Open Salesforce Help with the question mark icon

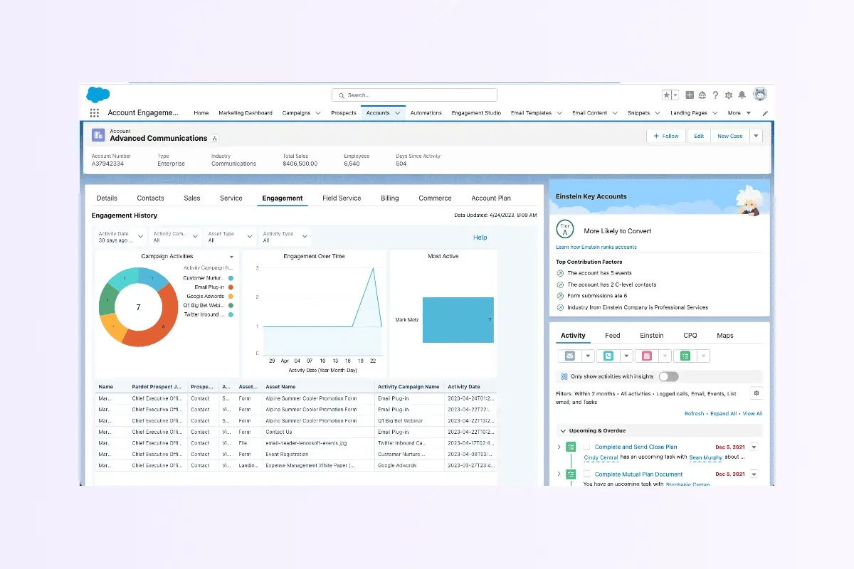click(x=715, y=94)
